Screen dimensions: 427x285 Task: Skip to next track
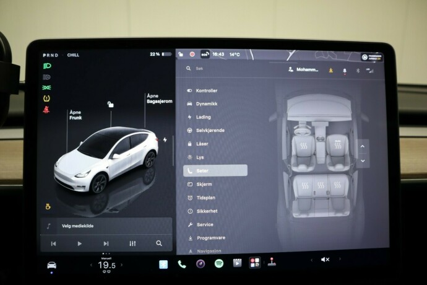[106, 243]
